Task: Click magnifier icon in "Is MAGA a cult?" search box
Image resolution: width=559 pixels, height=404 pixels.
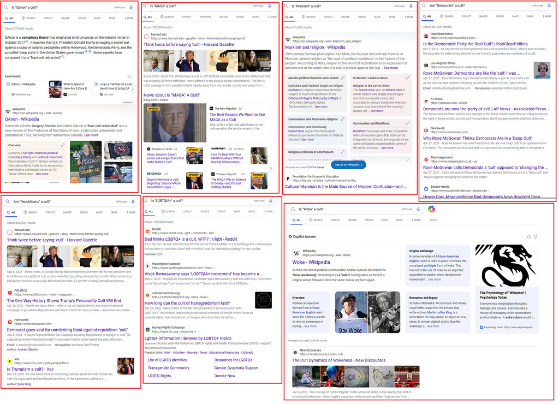Action: point(145,6)
